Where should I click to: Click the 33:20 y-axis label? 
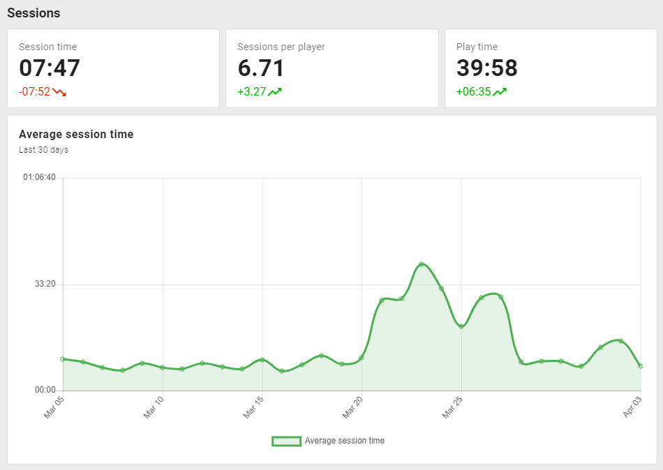(x=45, y=284)
